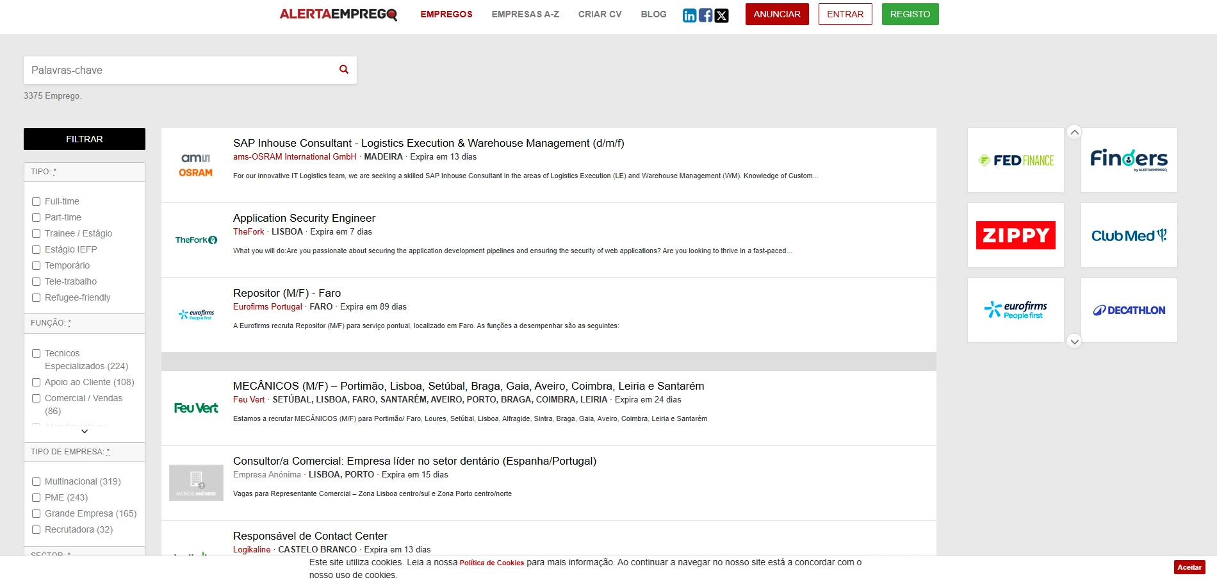This screenshot has height=580, width=1217.
Task: Check the Estágio IEFP filter
Action: coord(37,249)
